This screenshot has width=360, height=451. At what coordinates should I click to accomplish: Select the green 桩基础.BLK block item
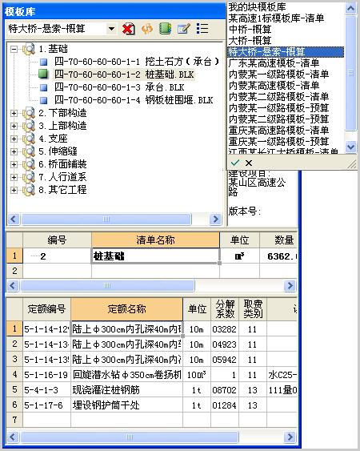point(124,74)
